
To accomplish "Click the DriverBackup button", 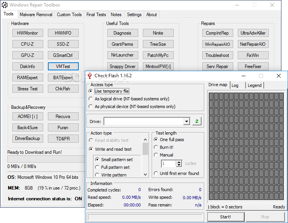I will [x=28, y=138].
